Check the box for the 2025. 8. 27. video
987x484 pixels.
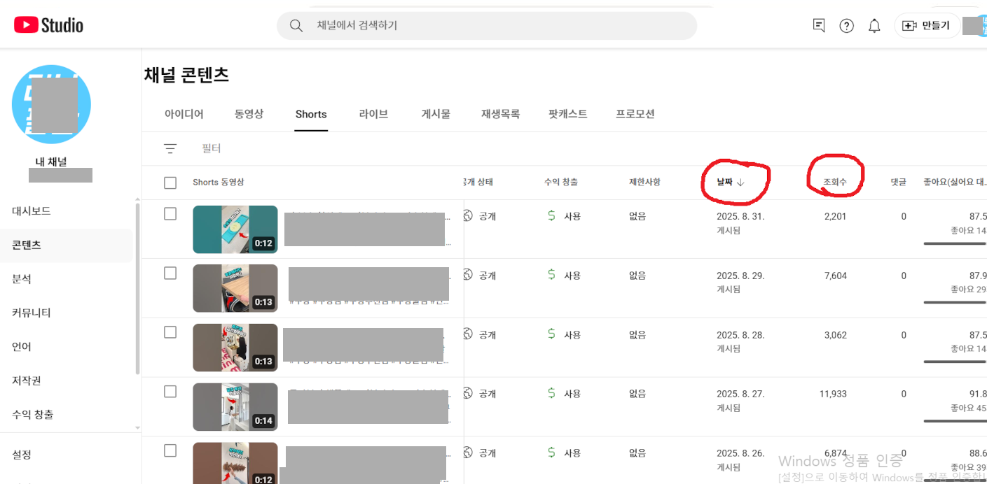(170, 392)
